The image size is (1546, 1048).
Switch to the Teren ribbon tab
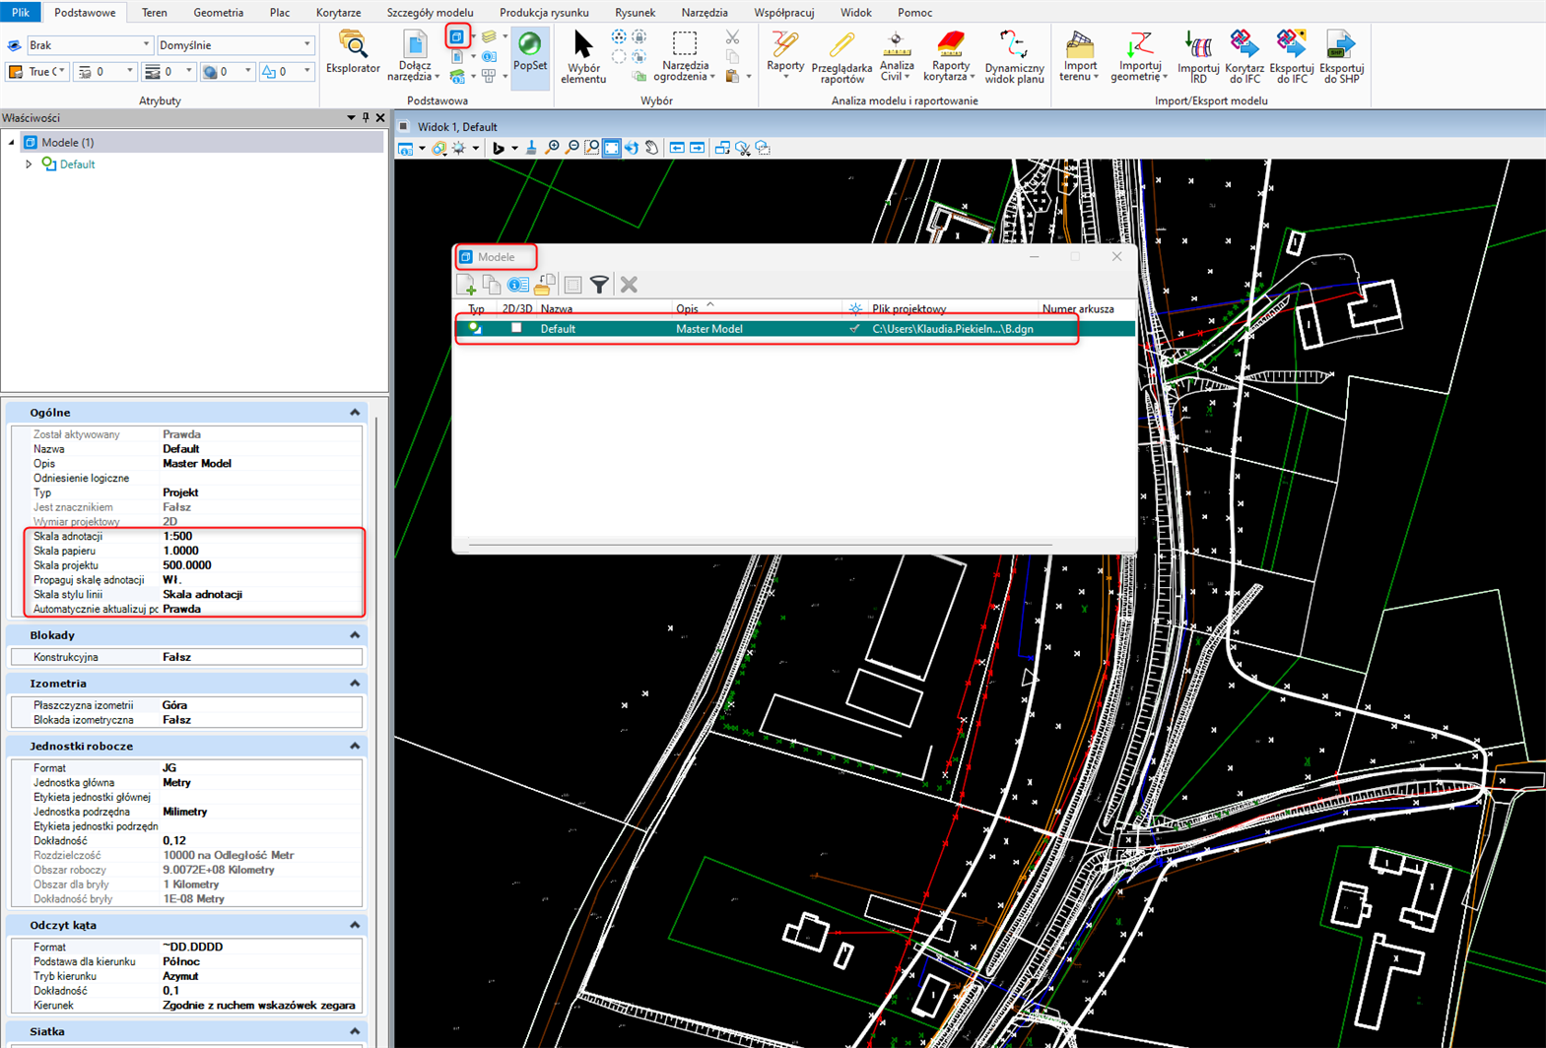point(154,13)
